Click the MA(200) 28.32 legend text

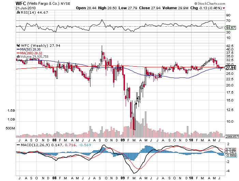(31, 53)
